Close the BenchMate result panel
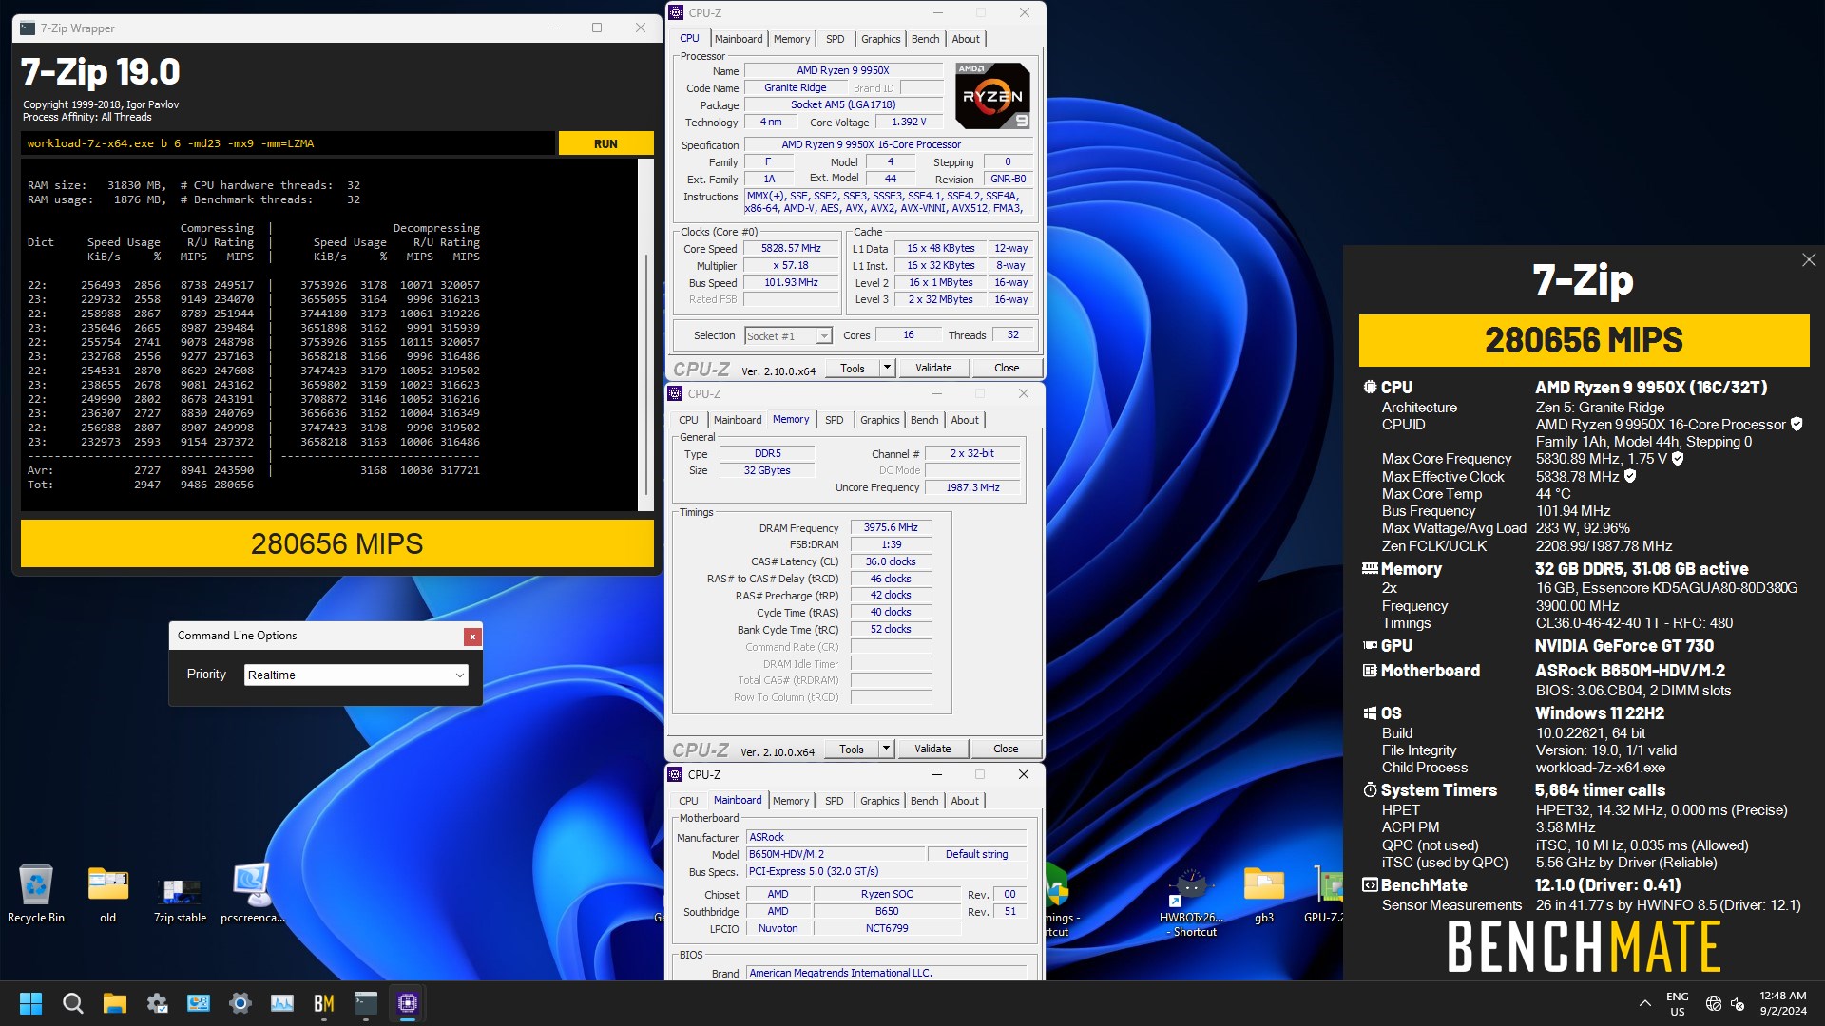 [1808, 260]
